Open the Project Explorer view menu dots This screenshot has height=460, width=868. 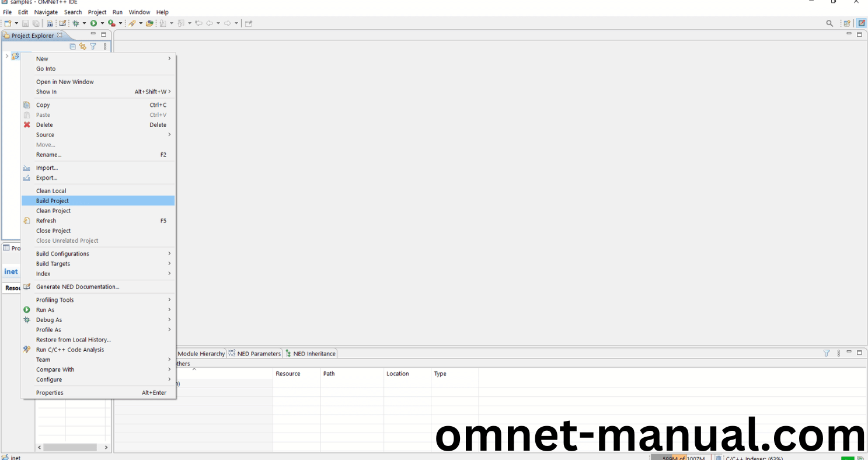click(x=105, y=47)
